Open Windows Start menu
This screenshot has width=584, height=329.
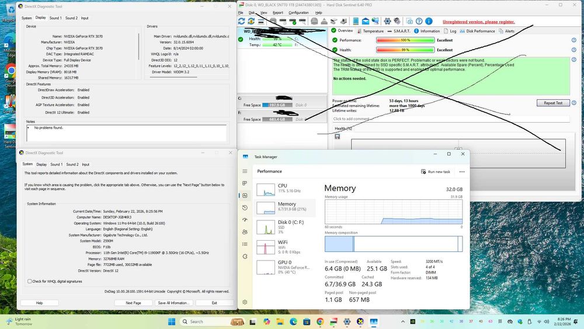tap(172, 321)
